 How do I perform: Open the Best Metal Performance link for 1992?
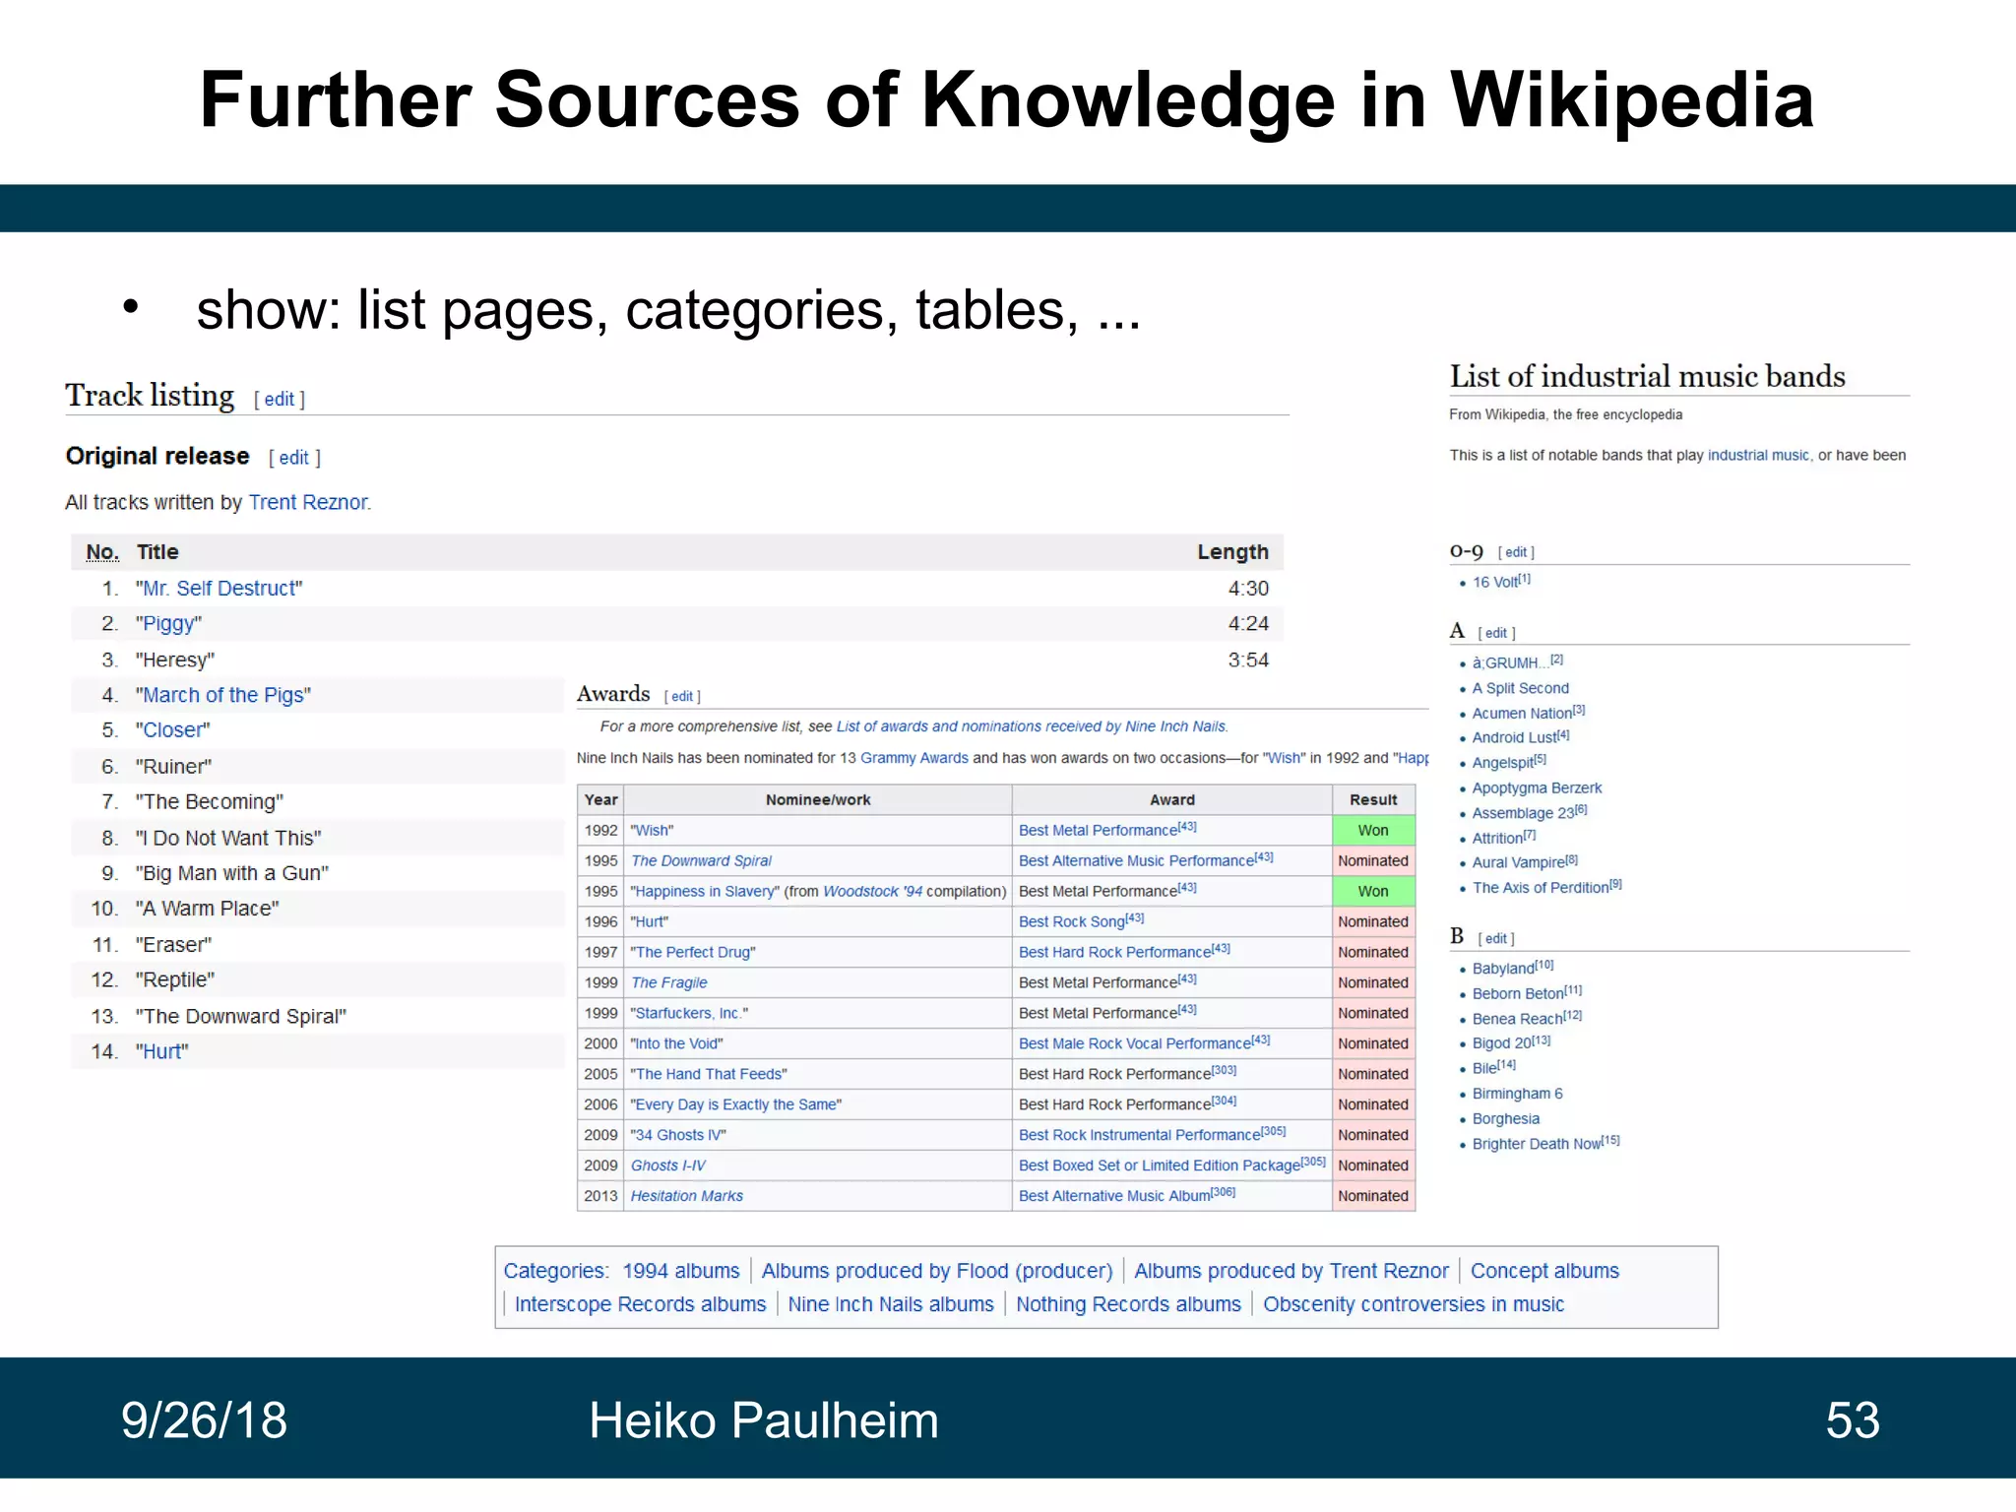click(1098, 831)
